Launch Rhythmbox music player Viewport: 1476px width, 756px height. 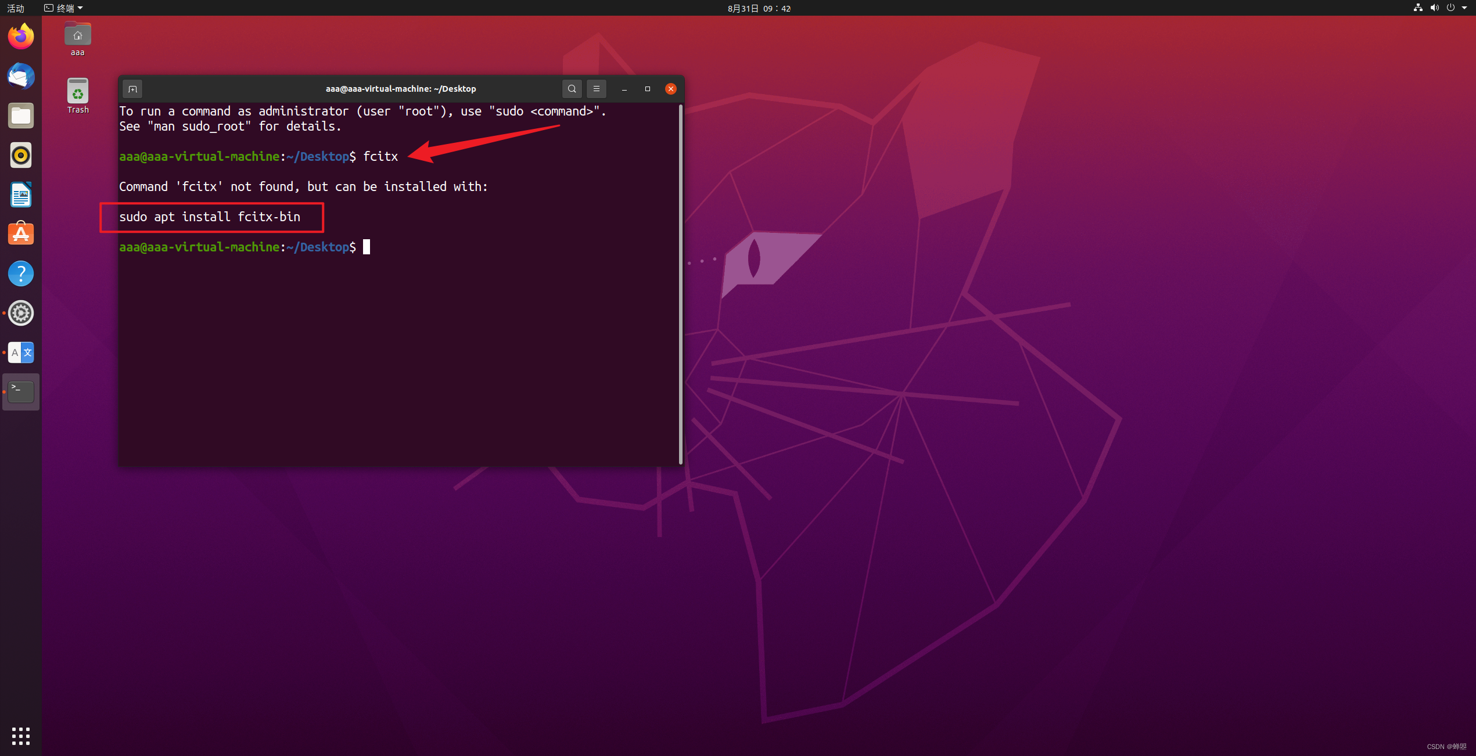point(21,155)
